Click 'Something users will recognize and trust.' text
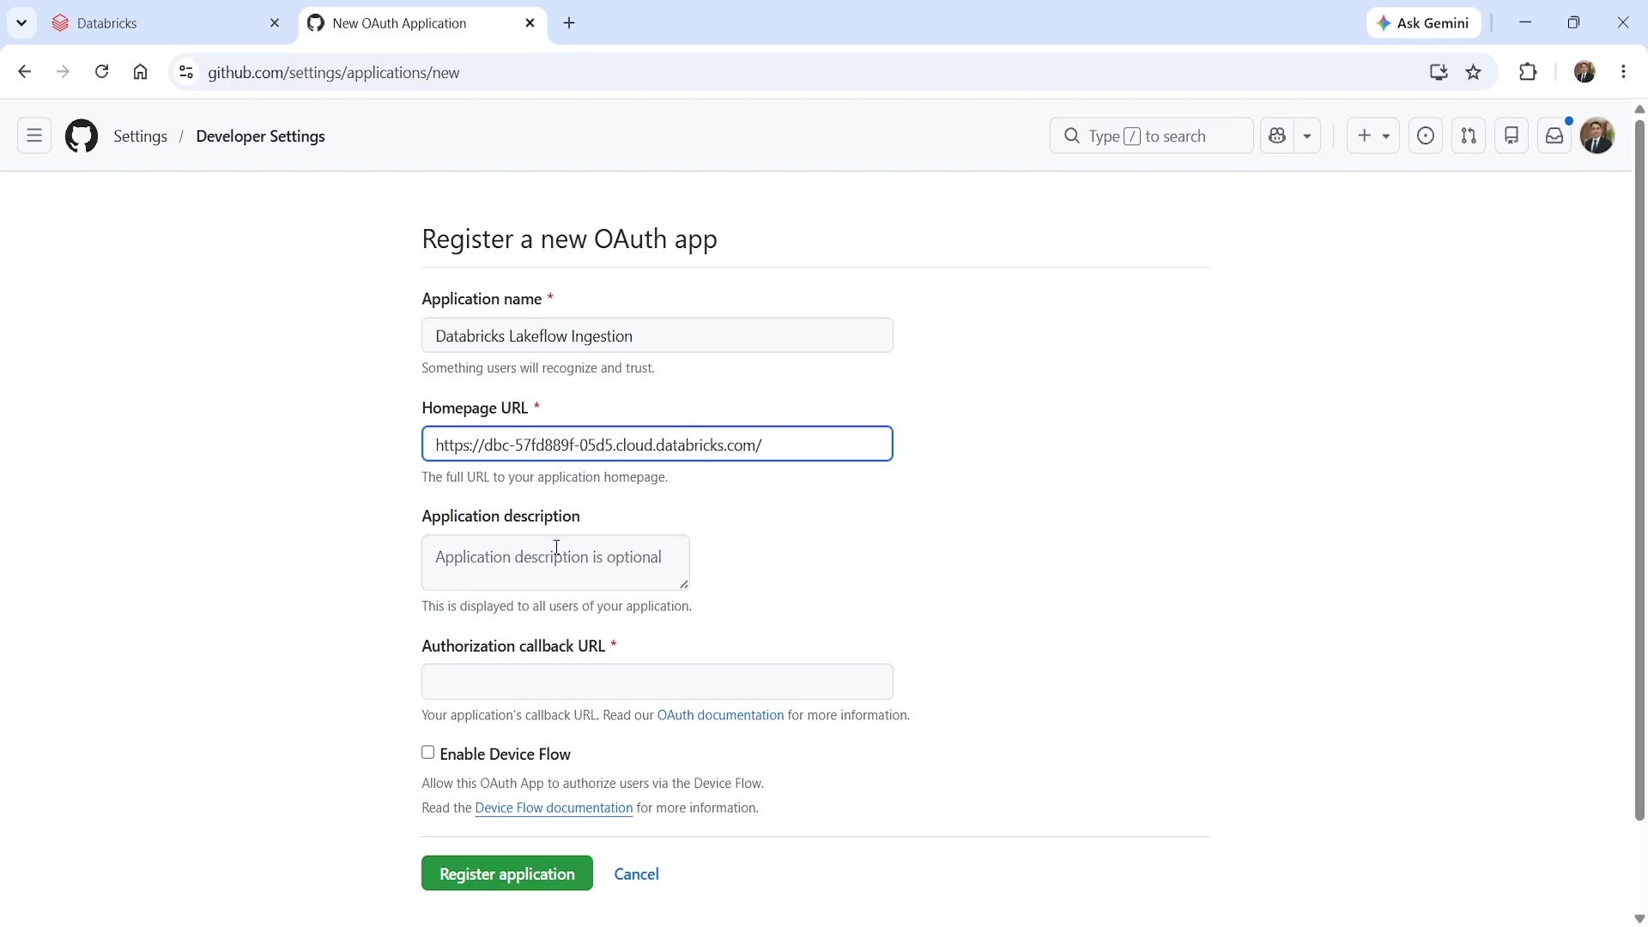This screenshot has height=927, width=1648. click(x=539, y=369)
